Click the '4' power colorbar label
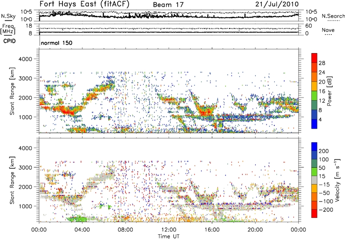This screenshot has width=345, height=239. pyautogui.click(x=320, y=119)
